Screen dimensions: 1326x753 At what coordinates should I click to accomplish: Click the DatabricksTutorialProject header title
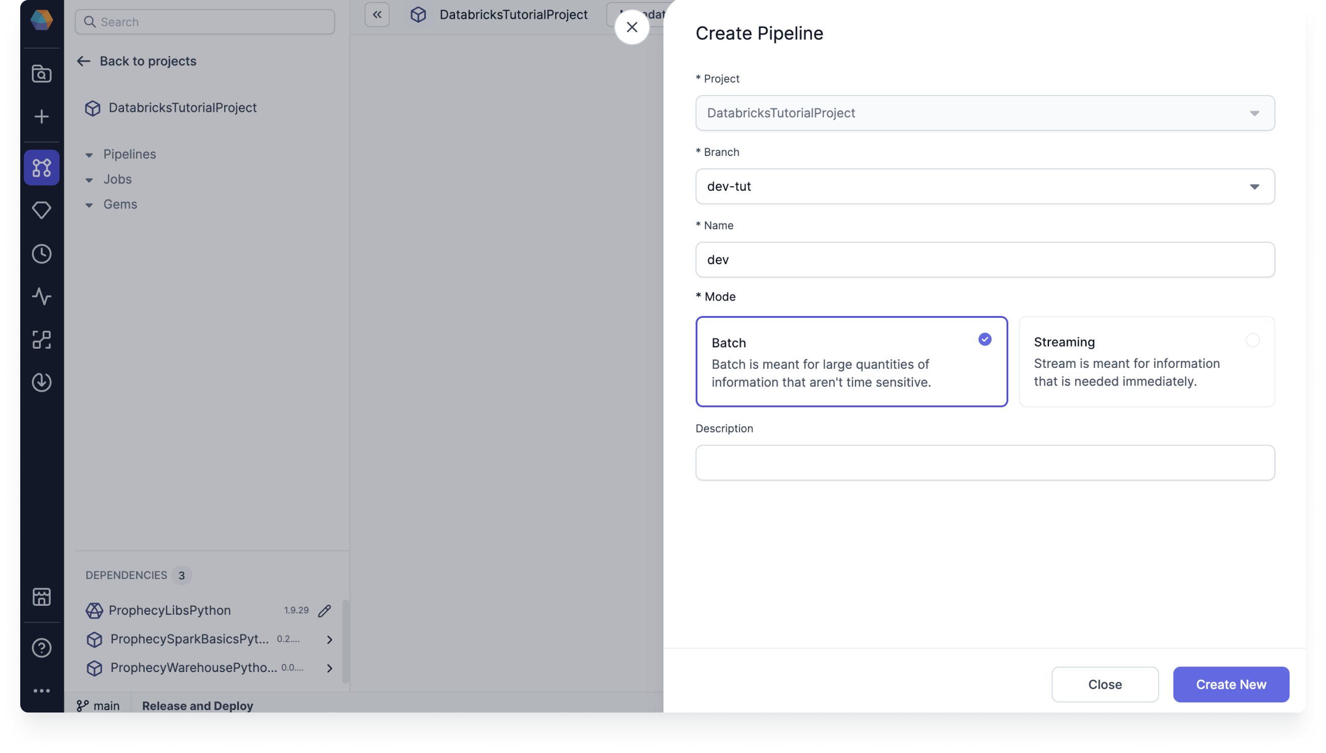point(514,15)
